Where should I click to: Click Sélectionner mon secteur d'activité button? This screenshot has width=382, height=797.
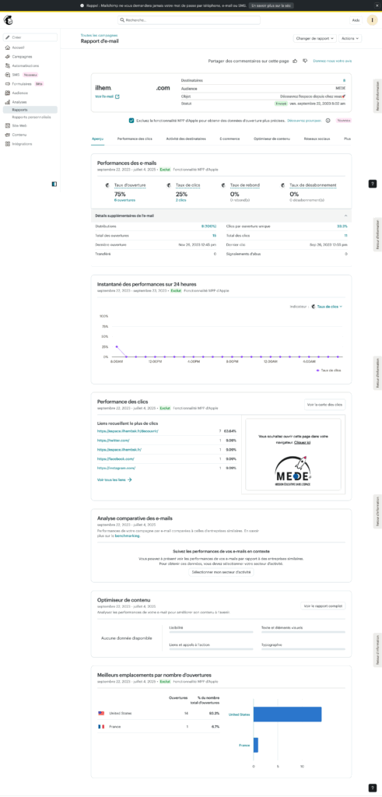click(x=221, y=572)
